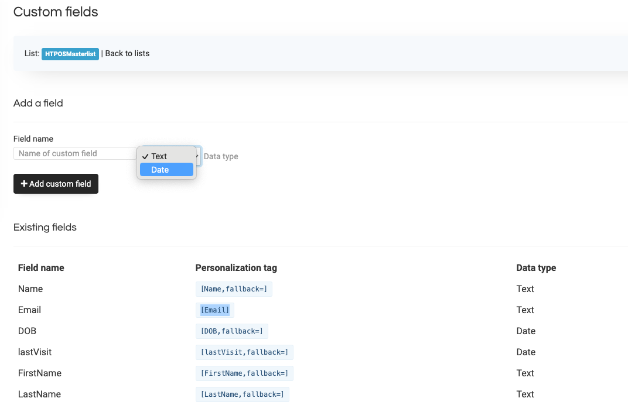This screenshot has width=628, height=405.
Task: Click the Text data type for FirstName row
Action: 525,373
